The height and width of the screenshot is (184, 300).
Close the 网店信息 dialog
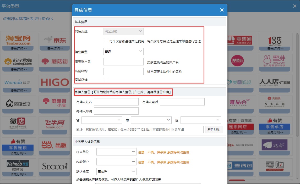(222, 10)
